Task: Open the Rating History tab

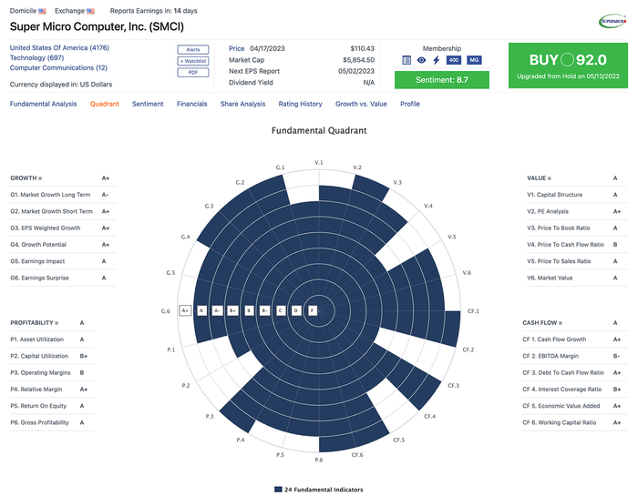Action: (300, 104)
